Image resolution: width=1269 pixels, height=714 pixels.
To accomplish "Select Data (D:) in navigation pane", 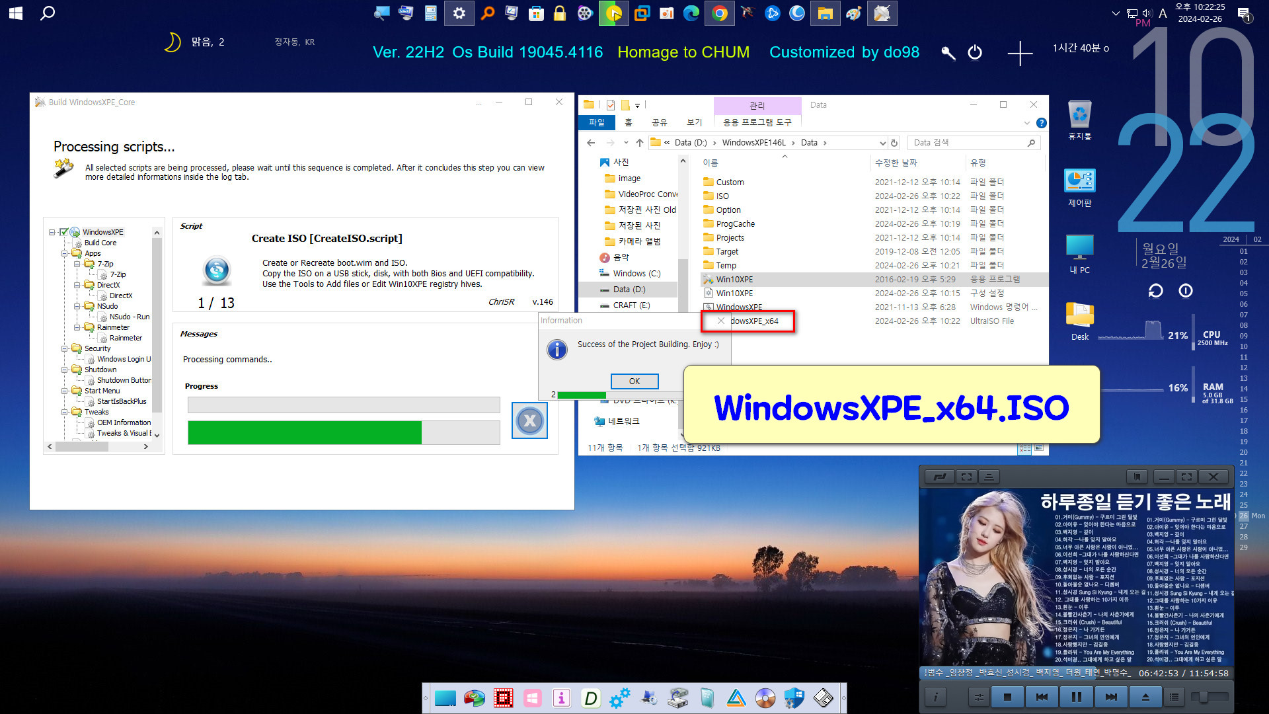I will tap(629, 290).
